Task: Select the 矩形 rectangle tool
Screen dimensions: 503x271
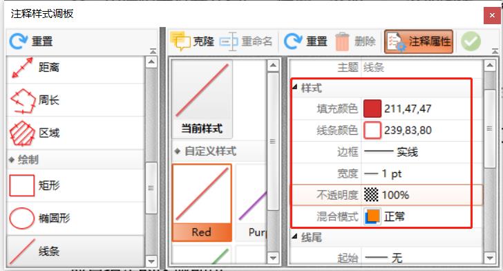Action: click(x=76, y=185)
